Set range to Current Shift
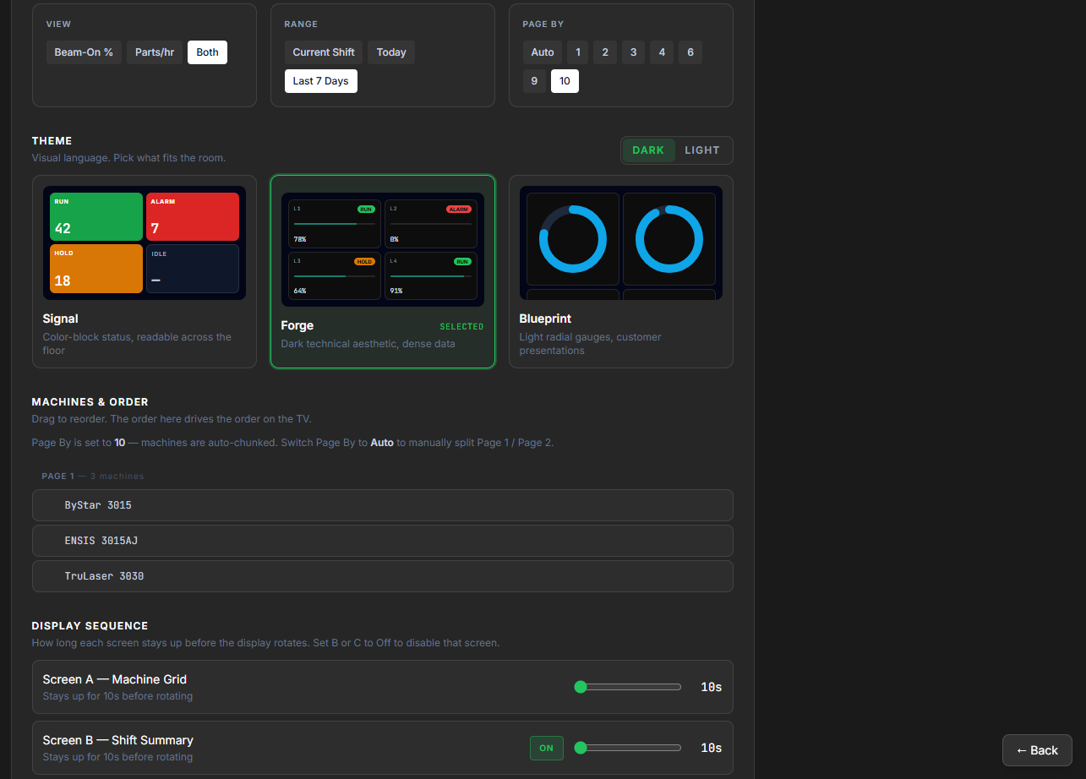Viewport: 1086px width, 779px height. 324,52
